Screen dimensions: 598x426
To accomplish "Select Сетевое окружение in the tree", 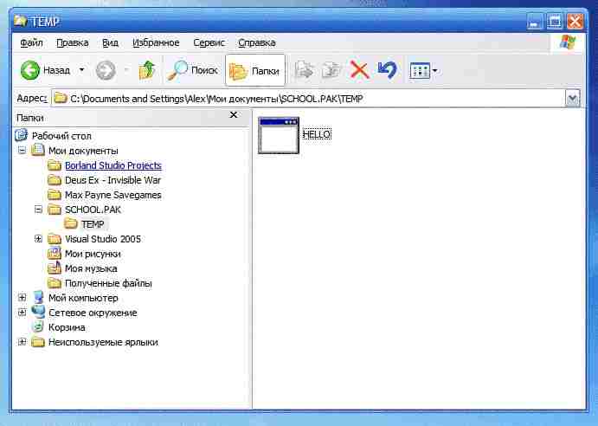I will click(x=93, y=313).
